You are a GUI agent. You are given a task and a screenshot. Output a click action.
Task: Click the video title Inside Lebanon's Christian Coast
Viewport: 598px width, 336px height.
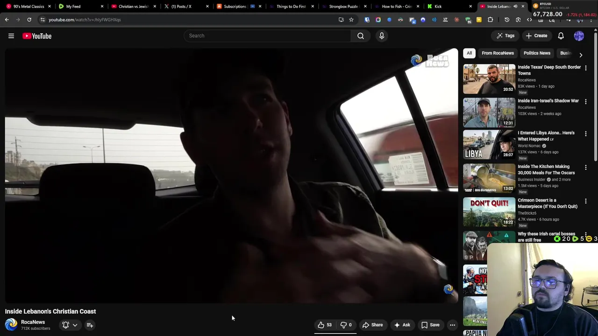pyautogui.click(x=50, y=311)
